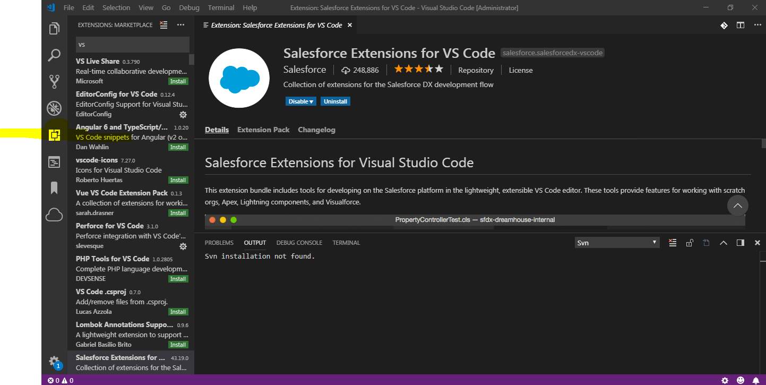Expand the editor More Actions ellipsis menu
This screenshot has width=766, height=385.
point(758,24)
